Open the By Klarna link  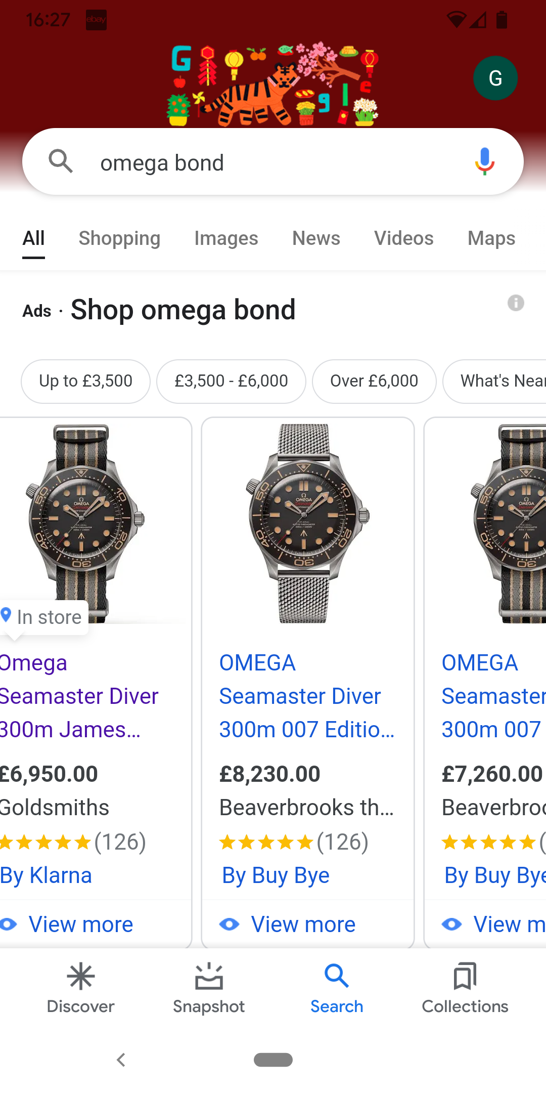click(46, 875)
